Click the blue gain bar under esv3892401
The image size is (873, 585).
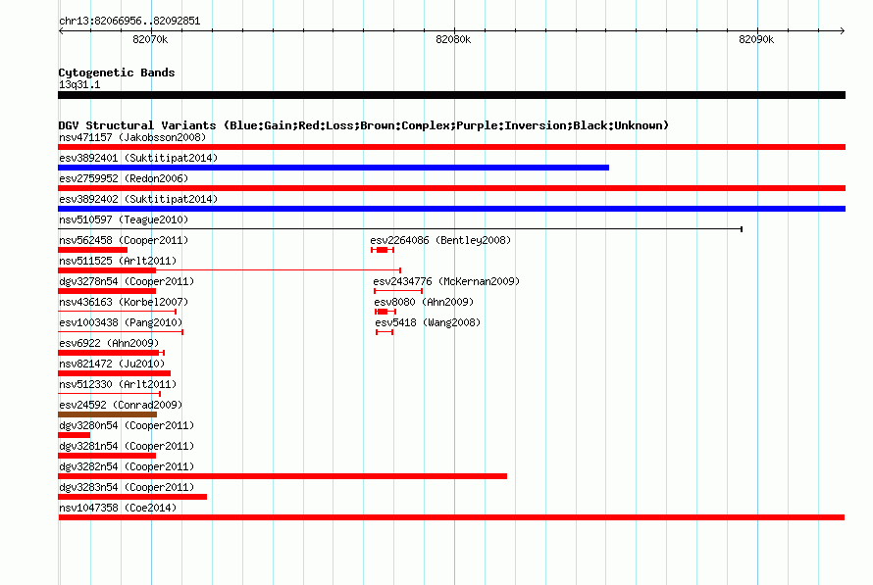click(334, 168)
